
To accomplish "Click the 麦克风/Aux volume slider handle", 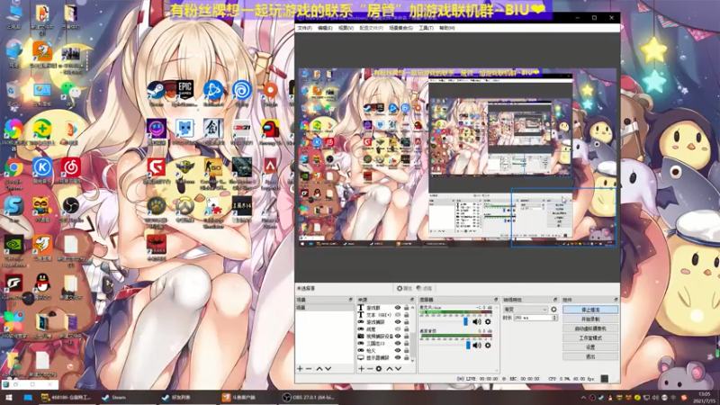I will pyautogui.click(x=465, y=322).
